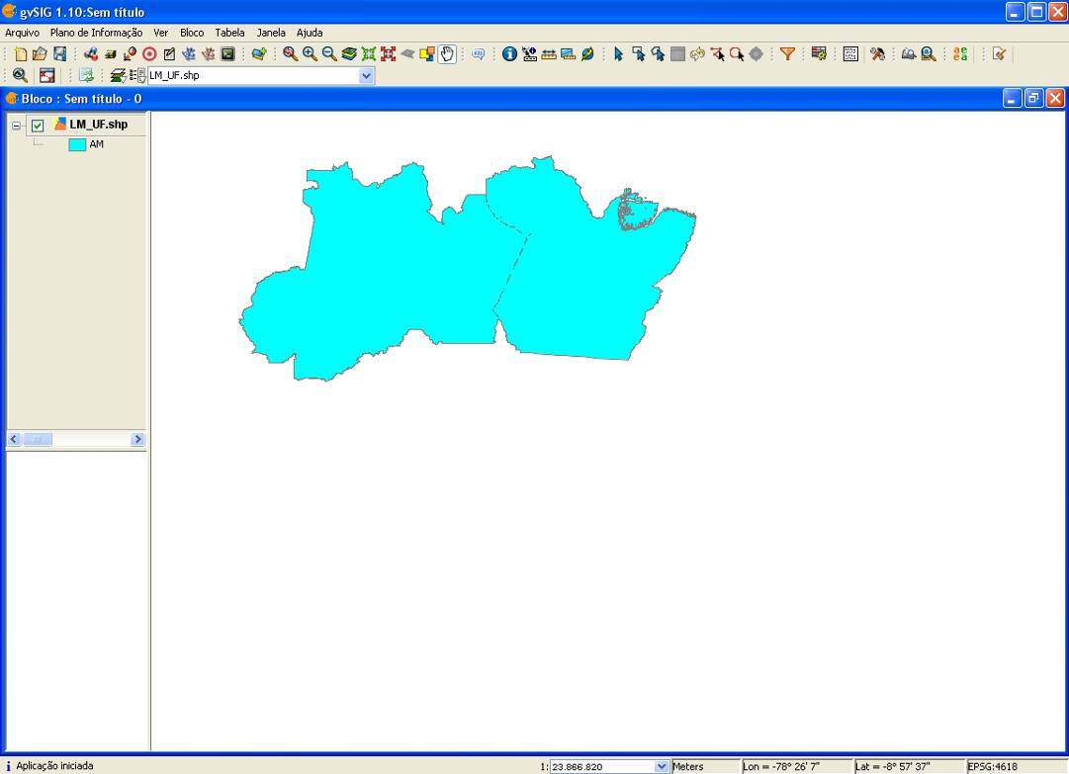Click the blue information tool icon
Image resolution: width=1069 pixels, height=774 pixels.
tap(509, 53)
